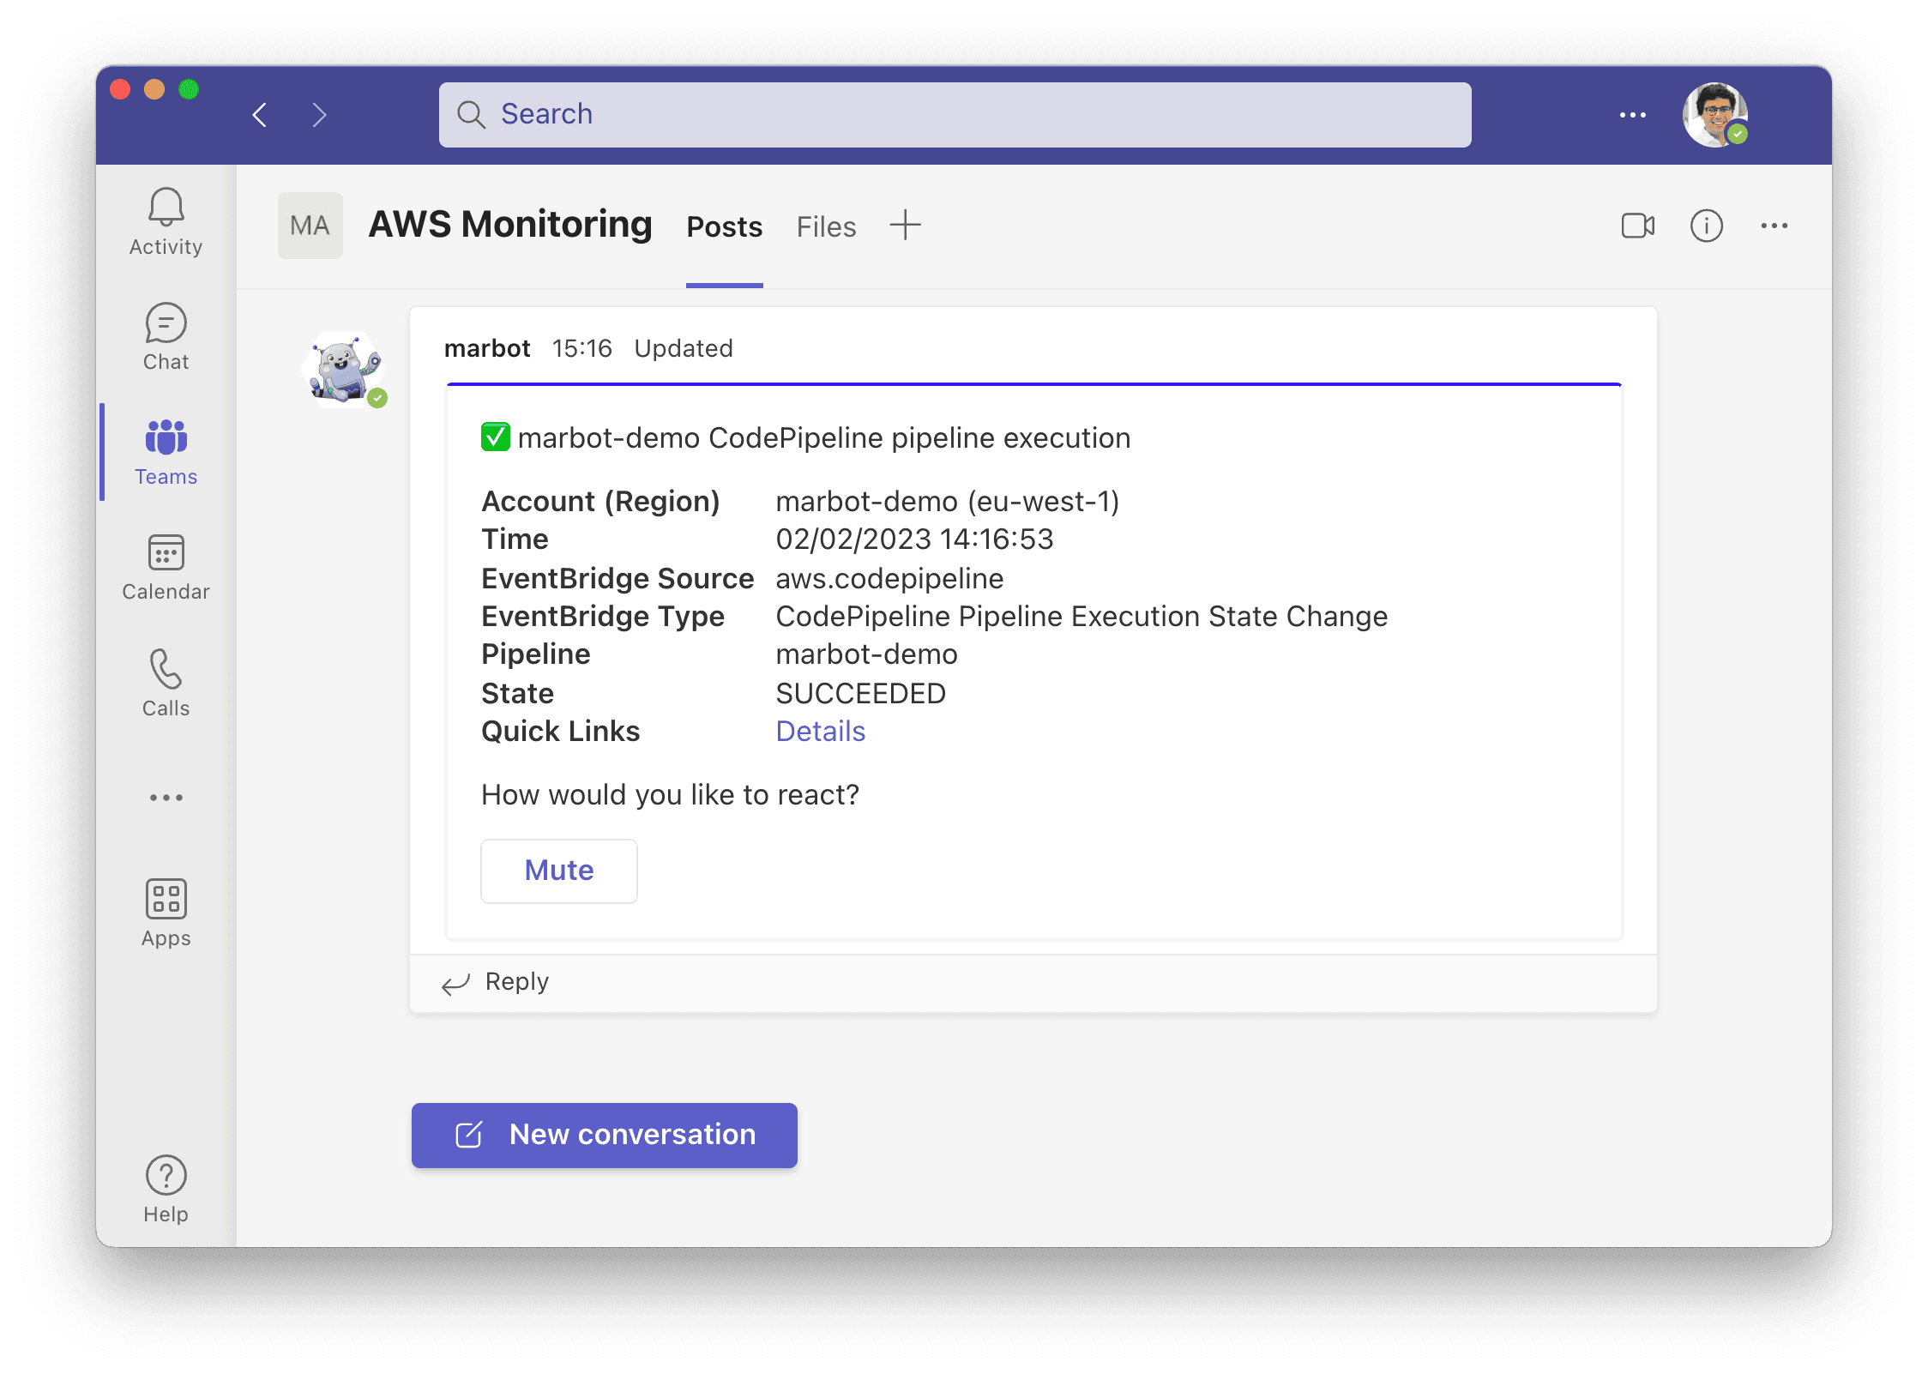
Task: Click the SUCCEEDED state value
Action: (860, 693)
